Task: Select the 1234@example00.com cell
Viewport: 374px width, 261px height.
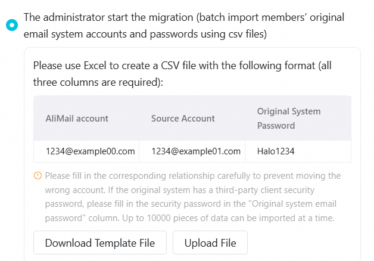Action: click(86, 151)
